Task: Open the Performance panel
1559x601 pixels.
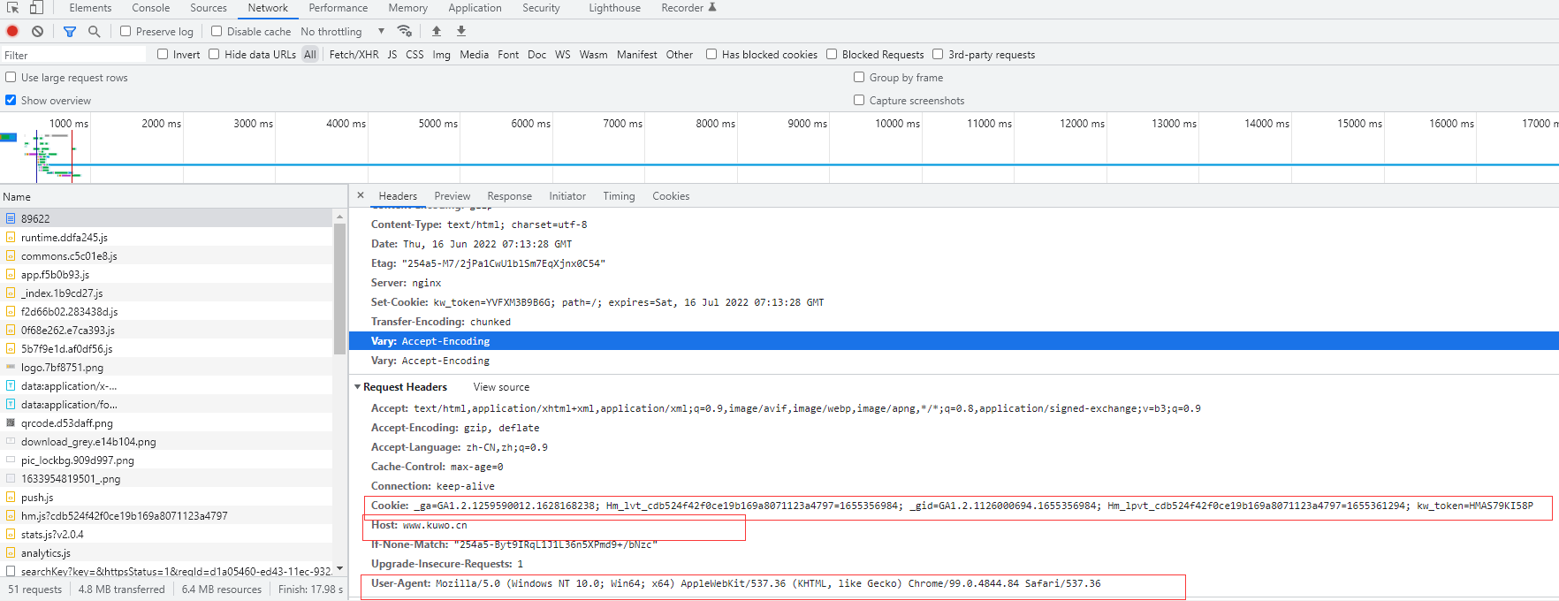Action: [338, 8]
